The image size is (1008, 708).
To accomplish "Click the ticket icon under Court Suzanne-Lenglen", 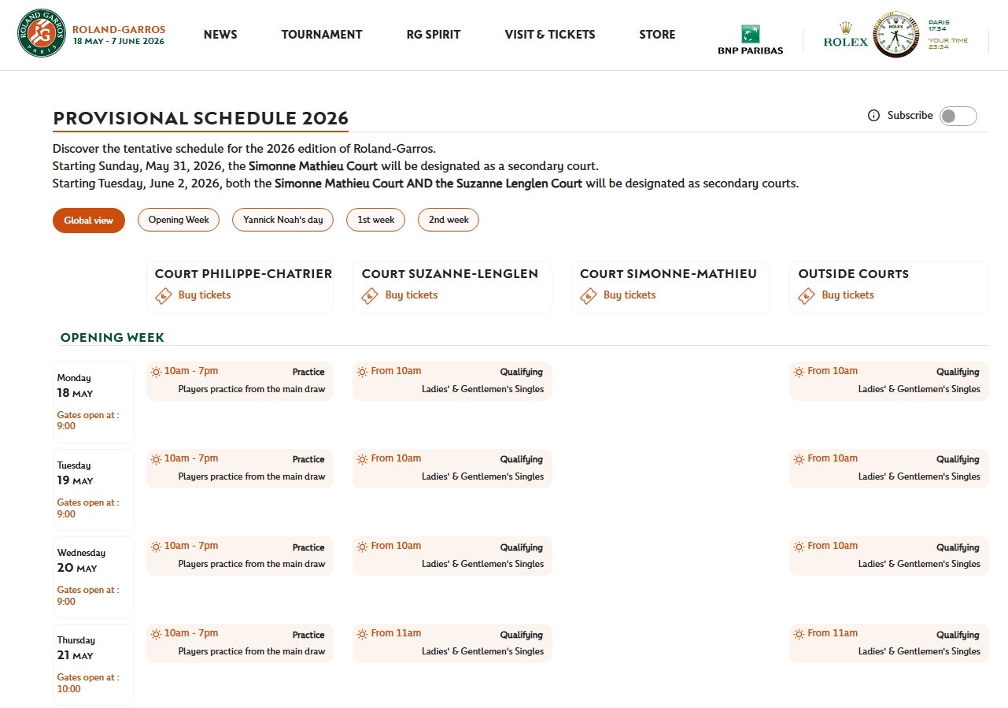I will point(371,295).
